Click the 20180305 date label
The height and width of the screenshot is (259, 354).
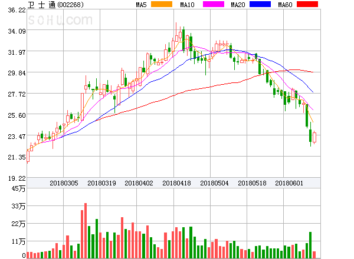[x=64, y=183]
